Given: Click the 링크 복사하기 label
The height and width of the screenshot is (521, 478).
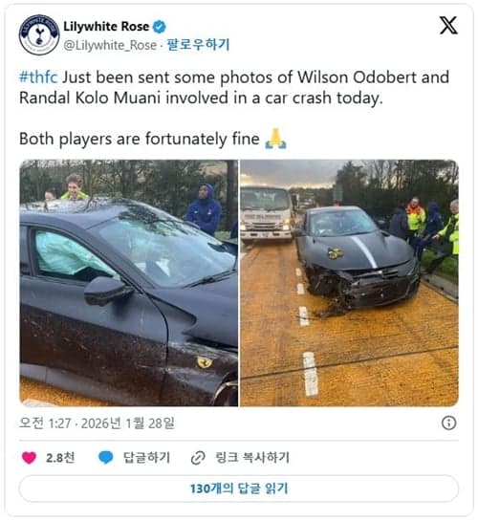Looking at the screenshot, I should coord(252,458).
